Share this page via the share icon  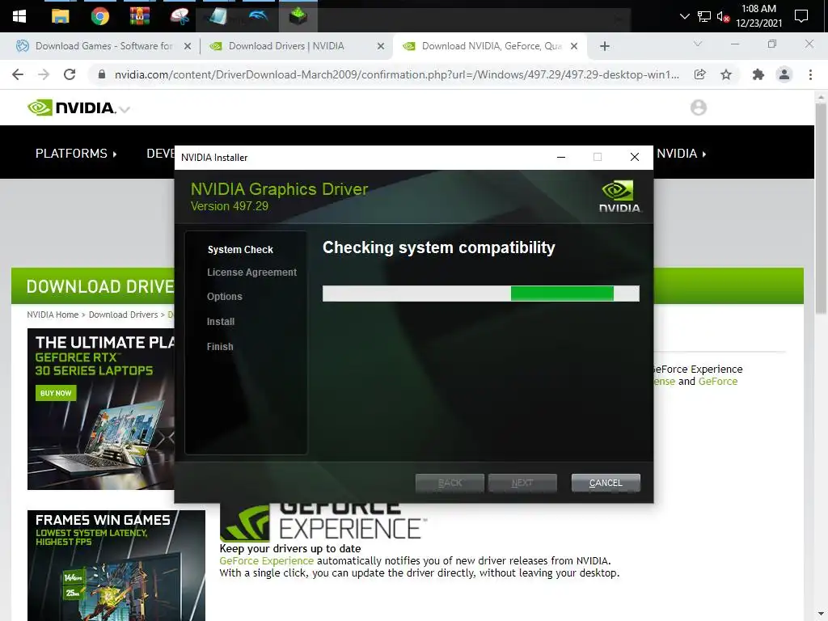point(700,74)
